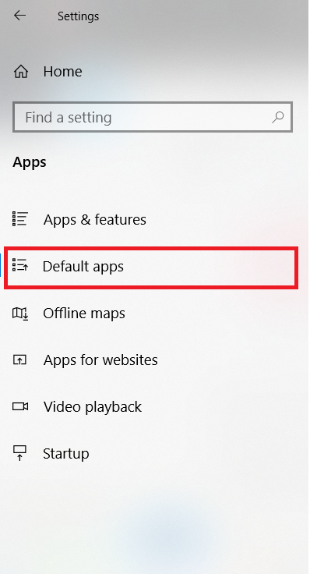Viewport: 310px width, 574px height.
Task: Click the Video playback camera icon
Action: (x=20, y=406)
